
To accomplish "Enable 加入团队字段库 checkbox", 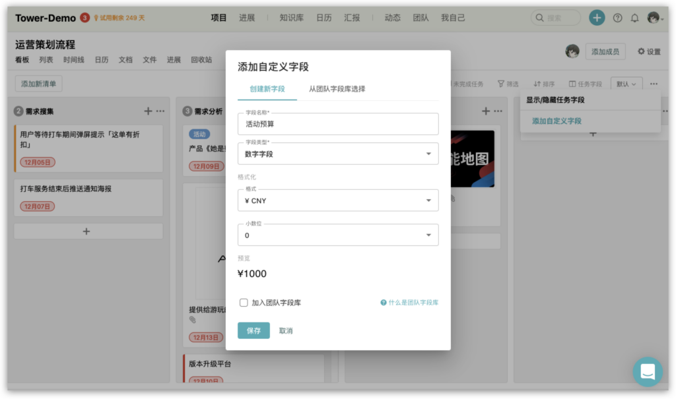I will (244, 303).
